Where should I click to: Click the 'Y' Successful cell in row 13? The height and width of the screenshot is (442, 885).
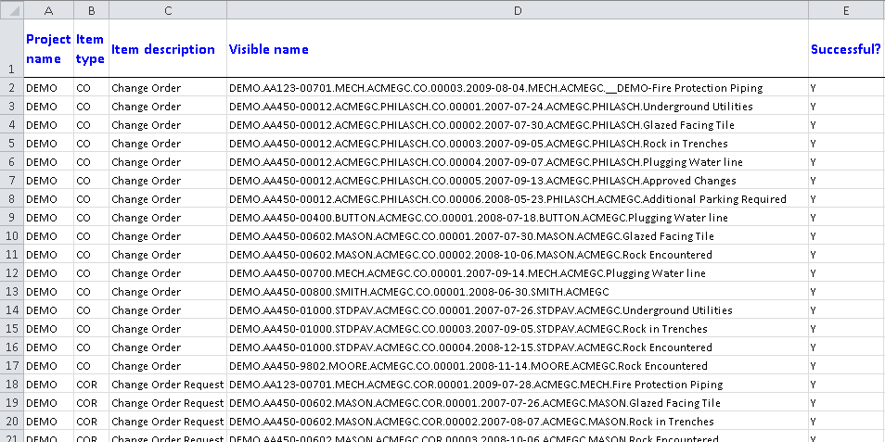coord(813,292)
